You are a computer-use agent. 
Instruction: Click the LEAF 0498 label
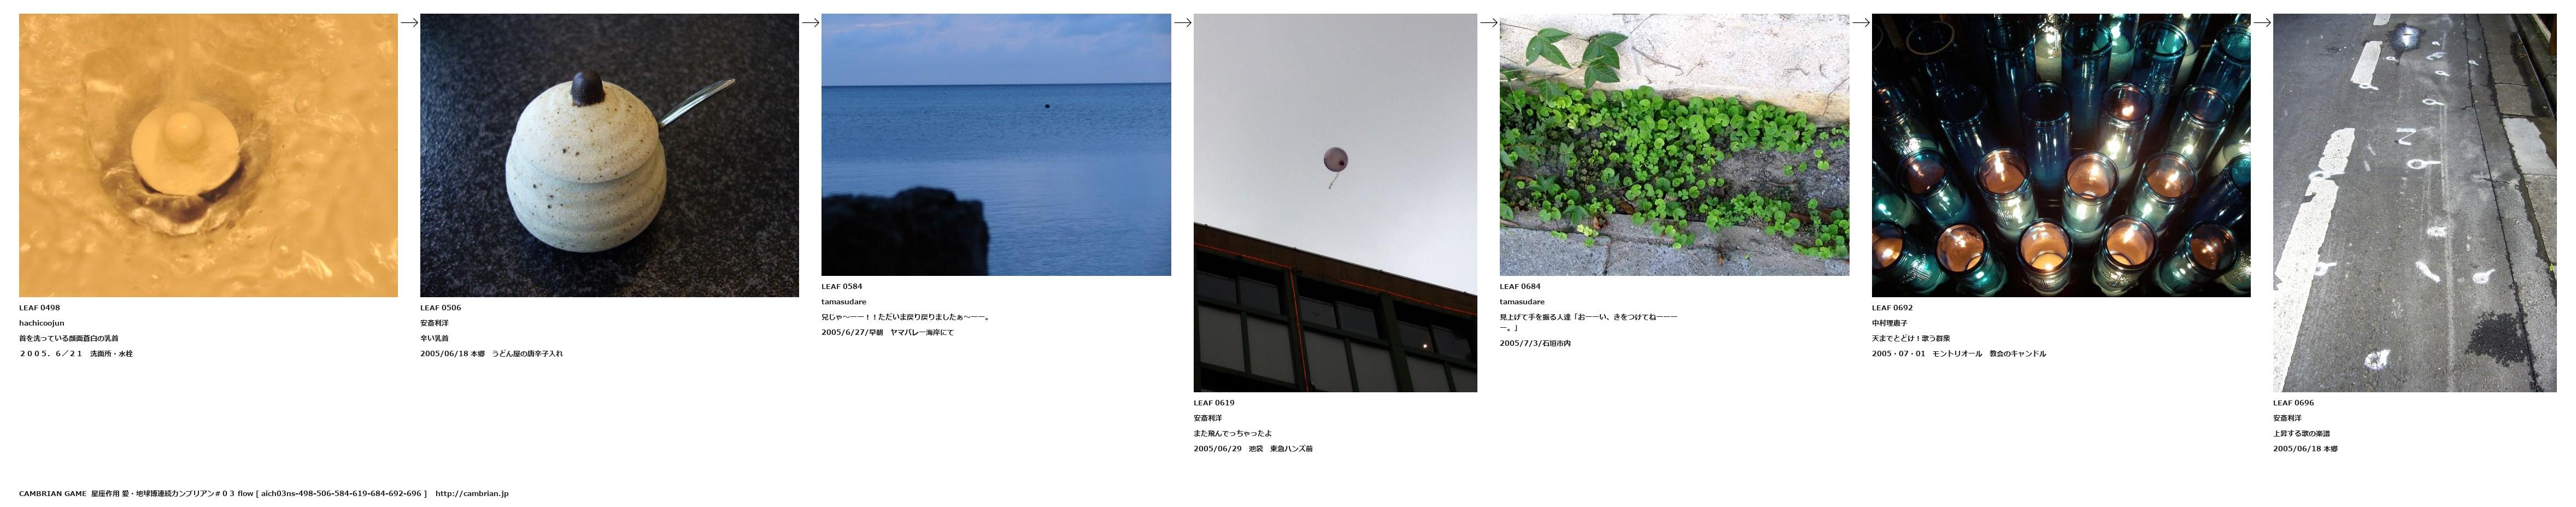click(x=39, y=308)
